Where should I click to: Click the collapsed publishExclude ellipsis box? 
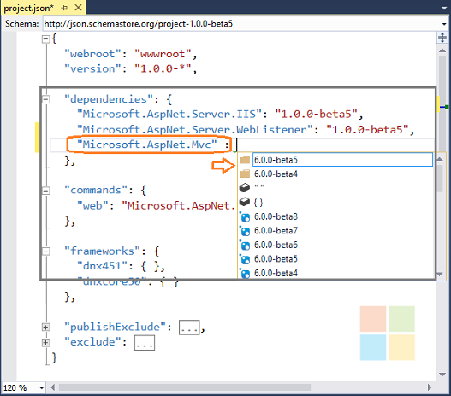point(189,328)
